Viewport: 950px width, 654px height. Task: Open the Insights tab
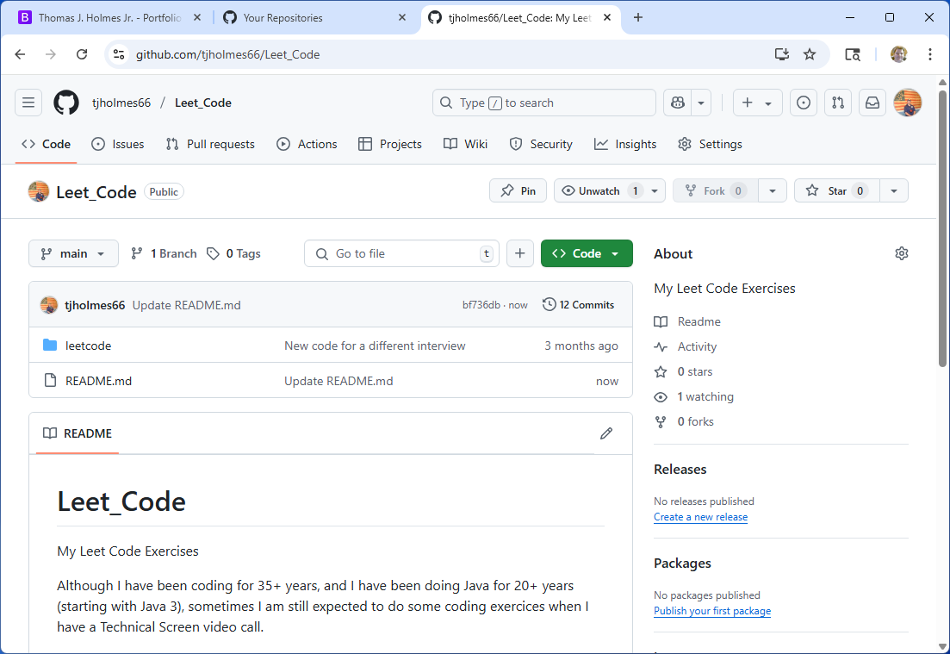[625, 144]
